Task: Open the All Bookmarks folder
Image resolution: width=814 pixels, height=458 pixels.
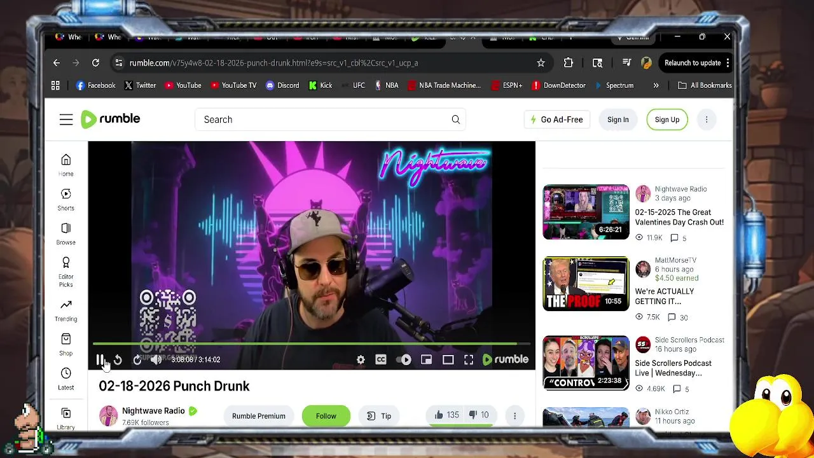Action: (x=705, y=85)
